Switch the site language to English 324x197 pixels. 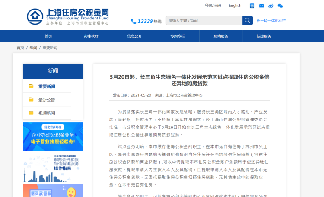pyautogui.click(x=235, y=6)
